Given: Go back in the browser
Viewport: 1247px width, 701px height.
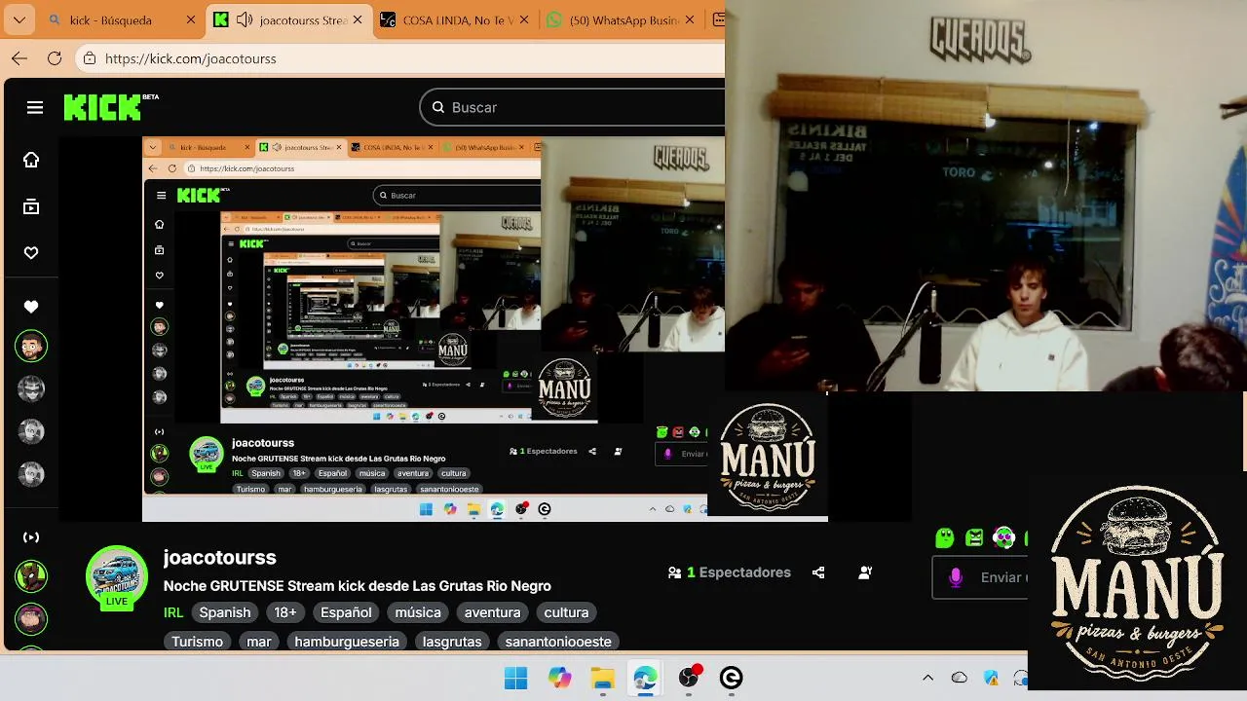Looking at the screenshot, I should tap(19, 58).
